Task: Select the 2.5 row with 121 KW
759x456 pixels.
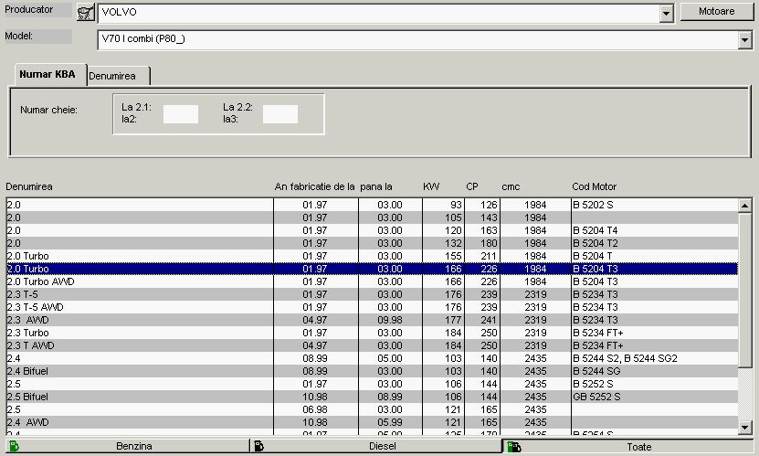Action: pos(372,409)
